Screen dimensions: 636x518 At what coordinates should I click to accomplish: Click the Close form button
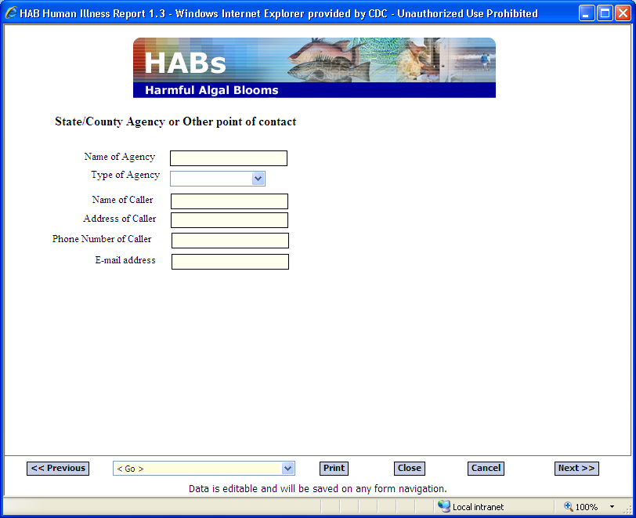(x=410, y=469)
